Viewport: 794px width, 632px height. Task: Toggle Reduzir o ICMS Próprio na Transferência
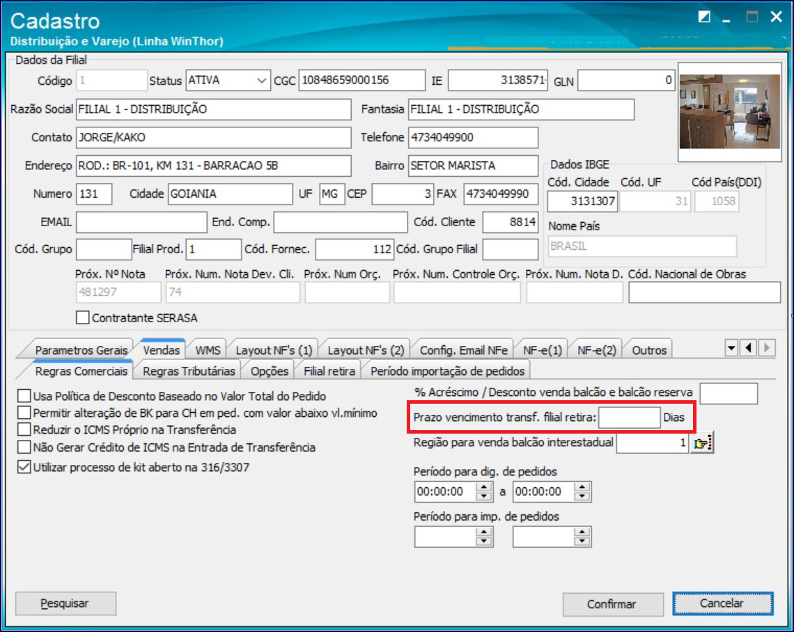24,429
